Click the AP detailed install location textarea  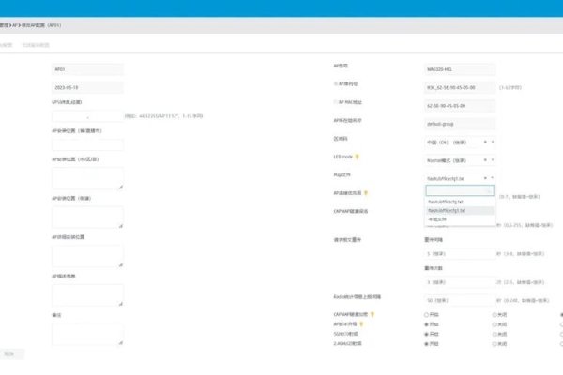point(87,256)
